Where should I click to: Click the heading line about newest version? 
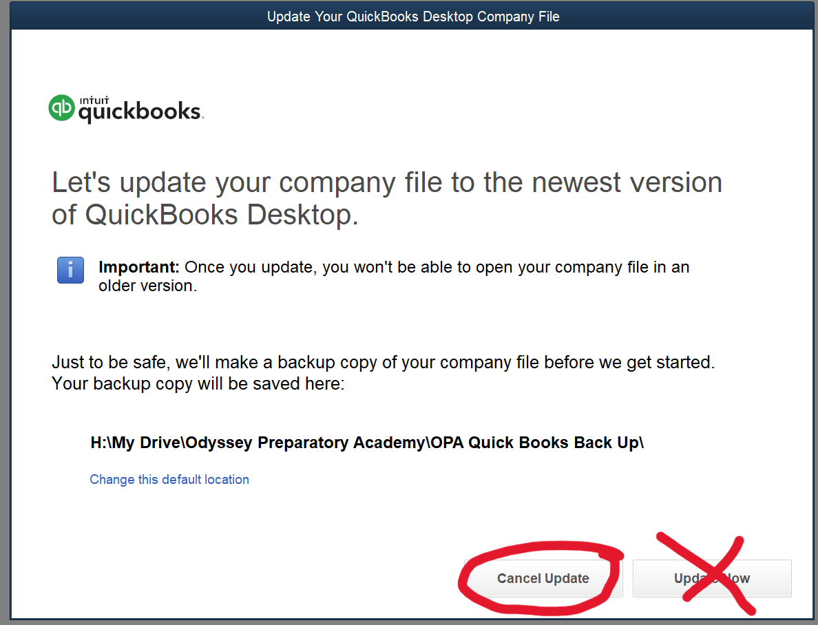pyautogui.click(x=386, y=182)
